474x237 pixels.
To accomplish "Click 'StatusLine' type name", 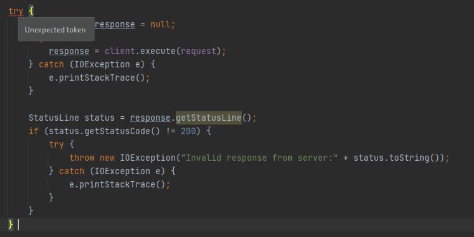I will pos(54,118).
